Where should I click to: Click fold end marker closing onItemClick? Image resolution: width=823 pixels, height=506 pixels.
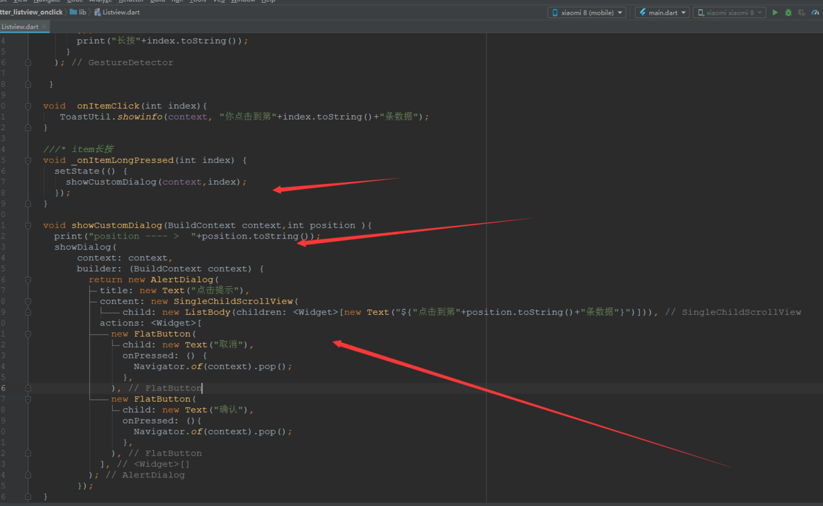point(28,127)
